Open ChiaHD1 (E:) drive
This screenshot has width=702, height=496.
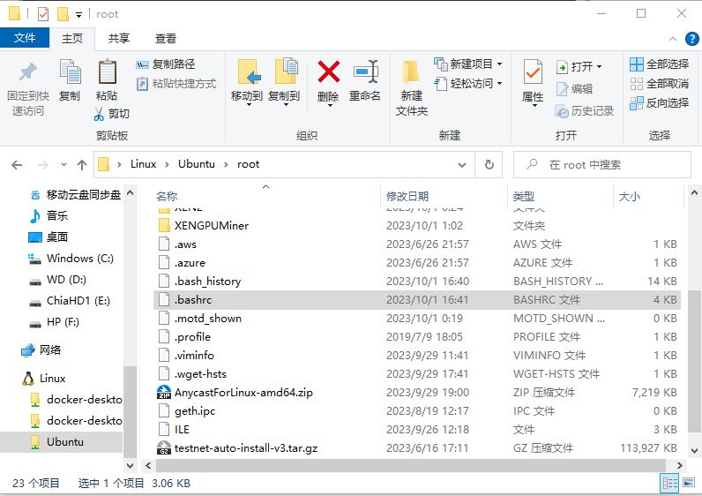(70, 301)
